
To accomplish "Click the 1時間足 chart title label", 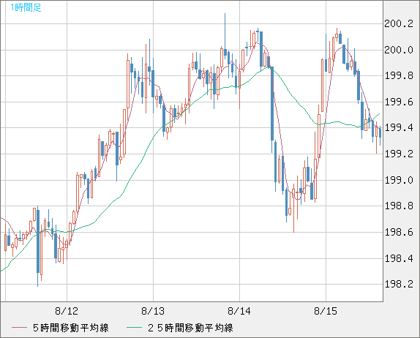I will coord(26,7).
